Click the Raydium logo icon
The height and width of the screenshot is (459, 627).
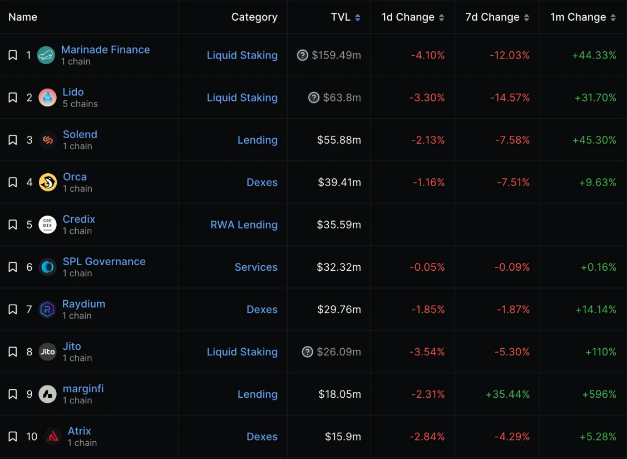(x=48, y=309)
